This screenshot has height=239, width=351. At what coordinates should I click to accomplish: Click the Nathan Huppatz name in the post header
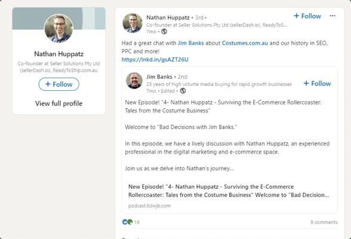pos(168,17)
